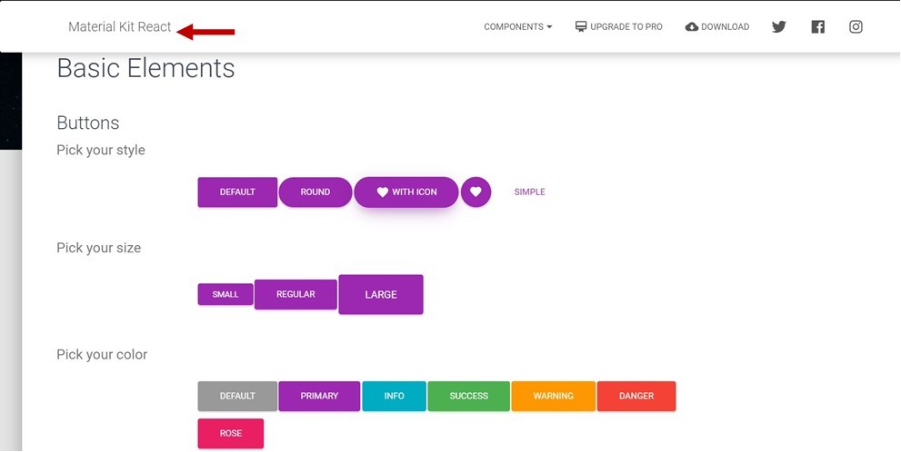Click the Basic Elements heading
Screen dimensions: 901x452
tap(146, 68)
